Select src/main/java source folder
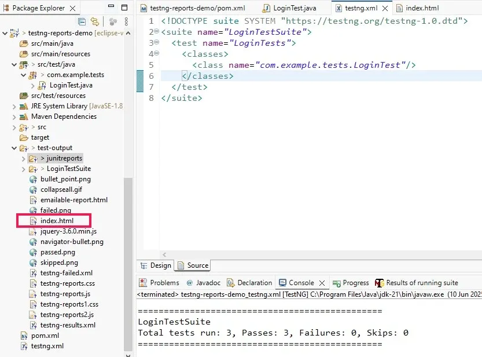The width and height of the screenshot is (482, 357). (x=52, y=43)
